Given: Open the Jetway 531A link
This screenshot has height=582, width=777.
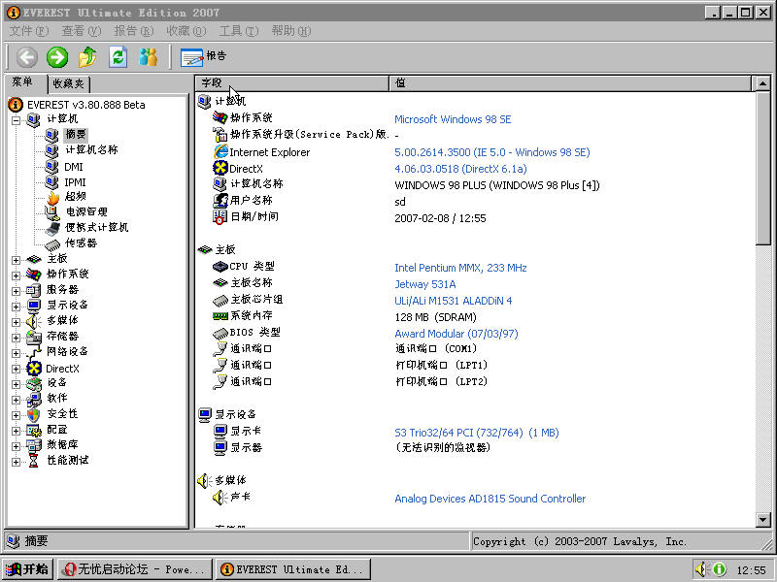Looking at the screenshot, I should (425, 284).
